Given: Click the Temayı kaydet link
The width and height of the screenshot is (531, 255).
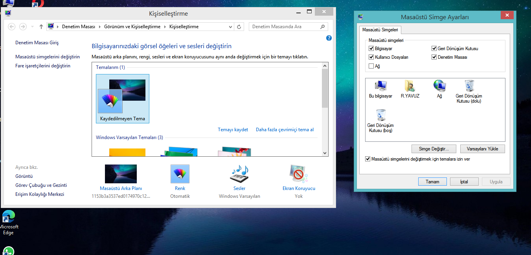Looking at the screenshot, I should pyautogui.click(x=233, y=130).
